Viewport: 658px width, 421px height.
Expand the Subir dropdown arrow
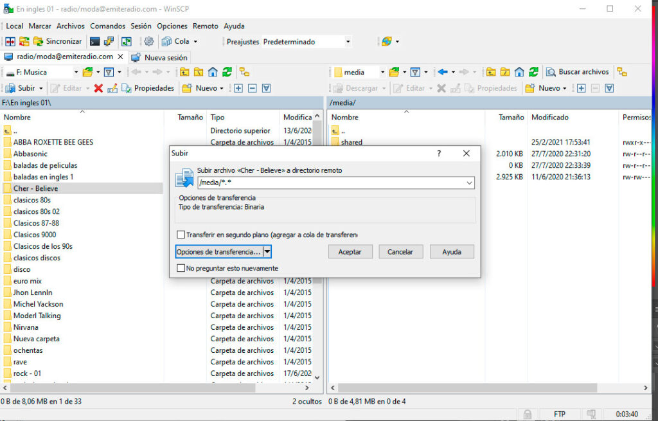[x=41, y=88]
